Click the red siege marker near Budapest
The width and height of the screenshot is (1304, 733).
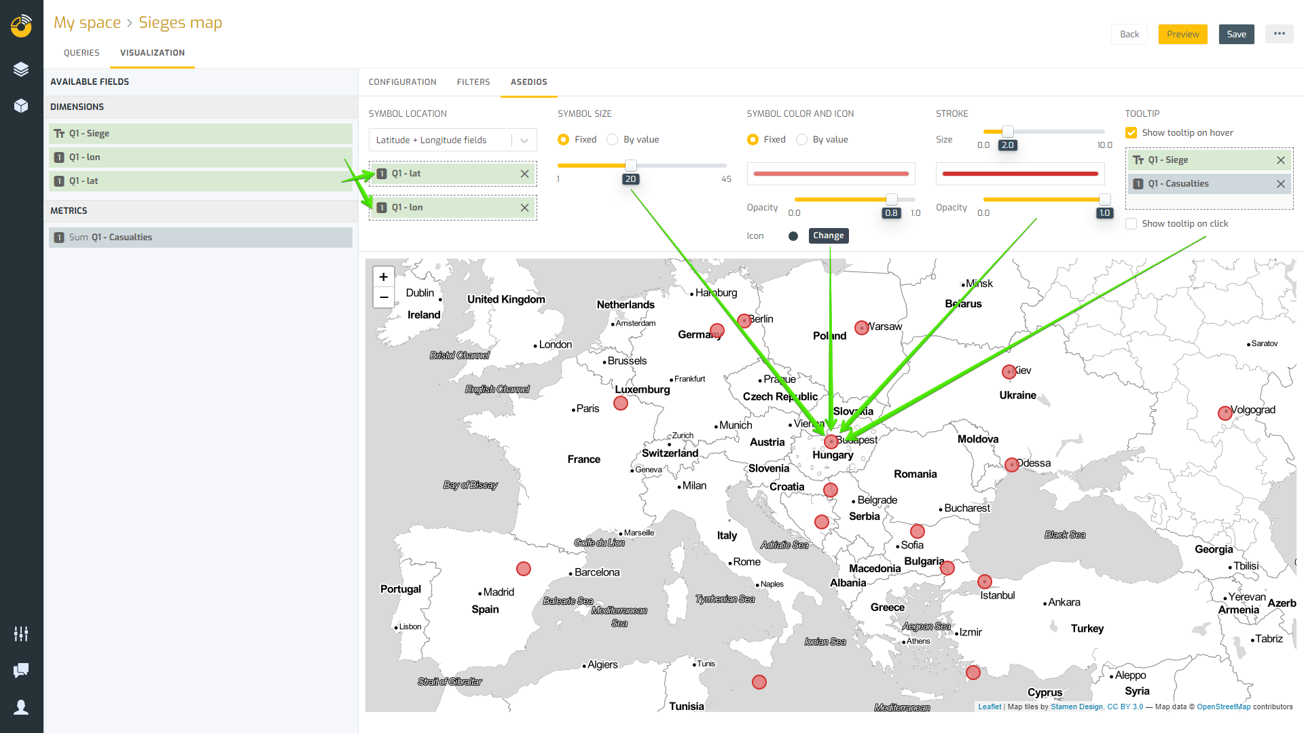pos(831,441)
